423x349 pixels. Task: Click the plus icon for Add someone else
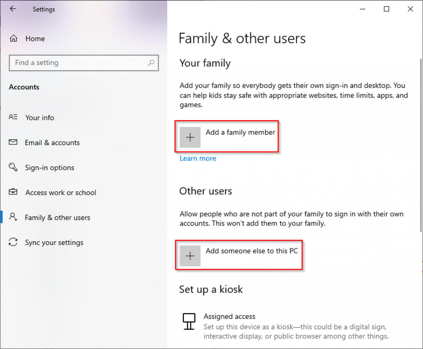coord(190,256)
